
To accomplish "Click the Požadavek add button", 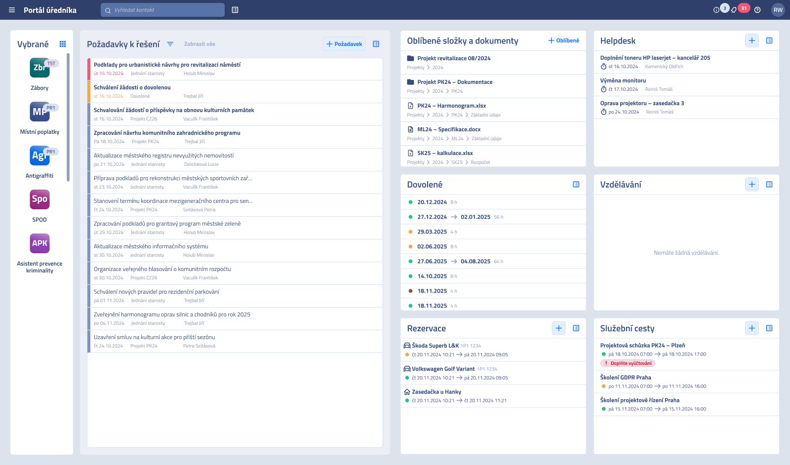I will [x=344, y=44].
